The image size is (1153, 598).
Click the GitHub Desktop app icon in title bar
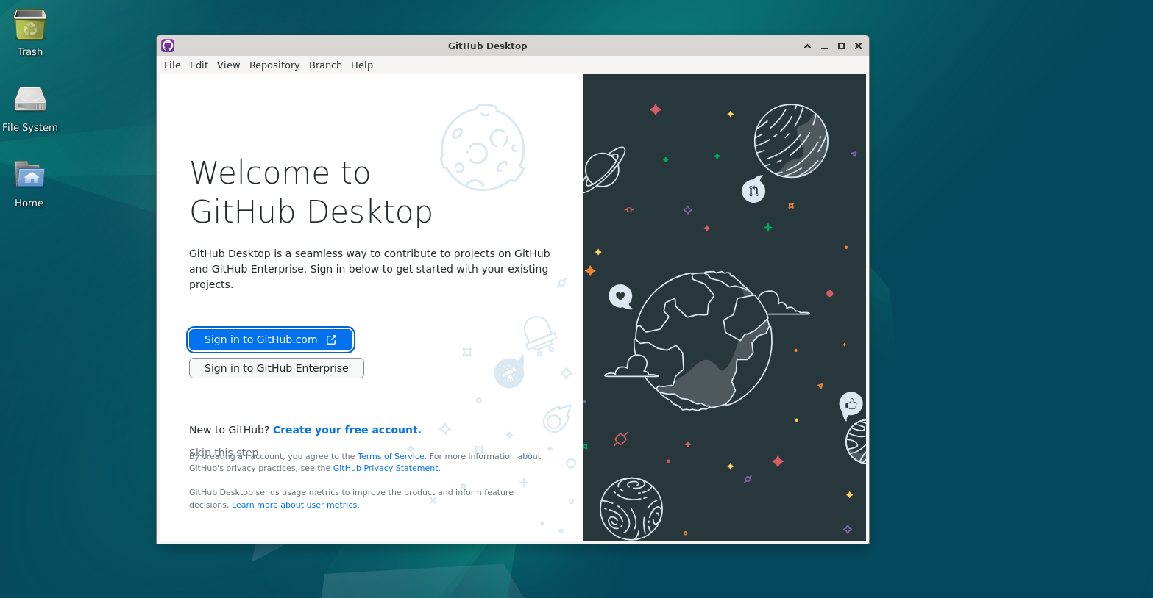pyautogui.click(x=168, y=46)
